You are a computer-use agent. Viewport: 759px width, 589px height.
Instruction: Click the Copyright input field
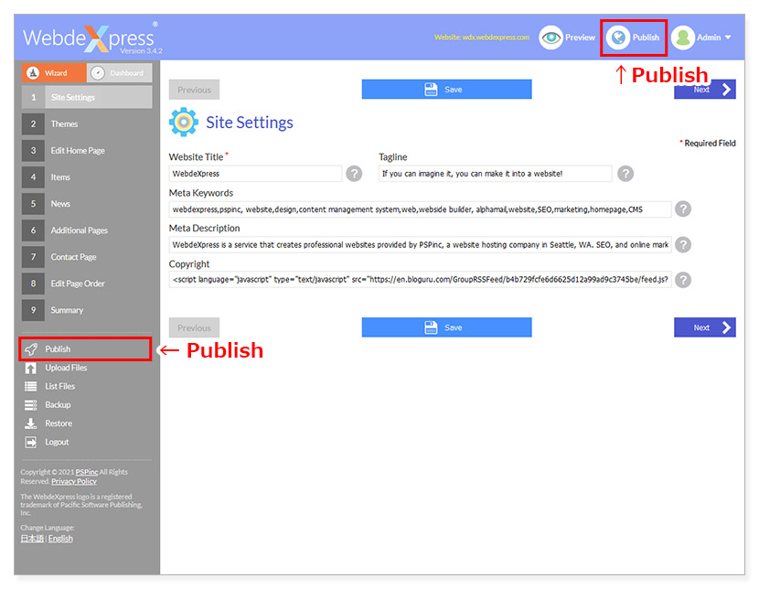click(420, 280)
